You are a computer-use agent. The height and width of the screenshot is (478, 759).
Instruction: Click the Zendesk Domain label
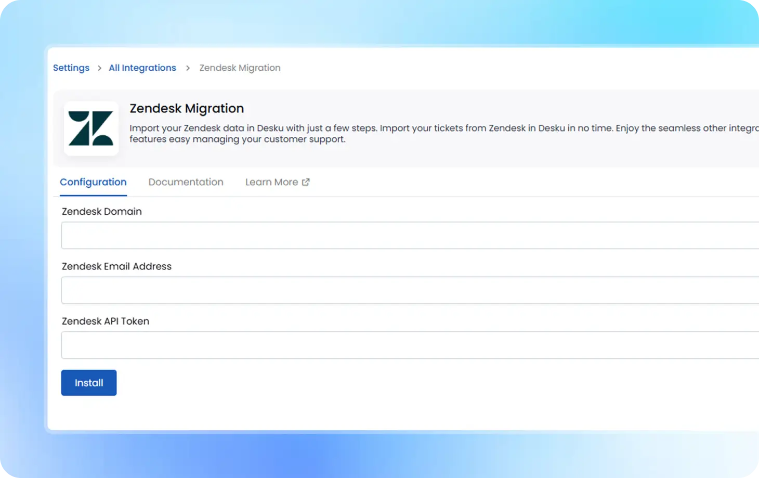tap(102, 211)
